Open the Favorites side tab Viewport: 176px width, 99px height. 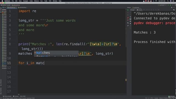[1, 91]
